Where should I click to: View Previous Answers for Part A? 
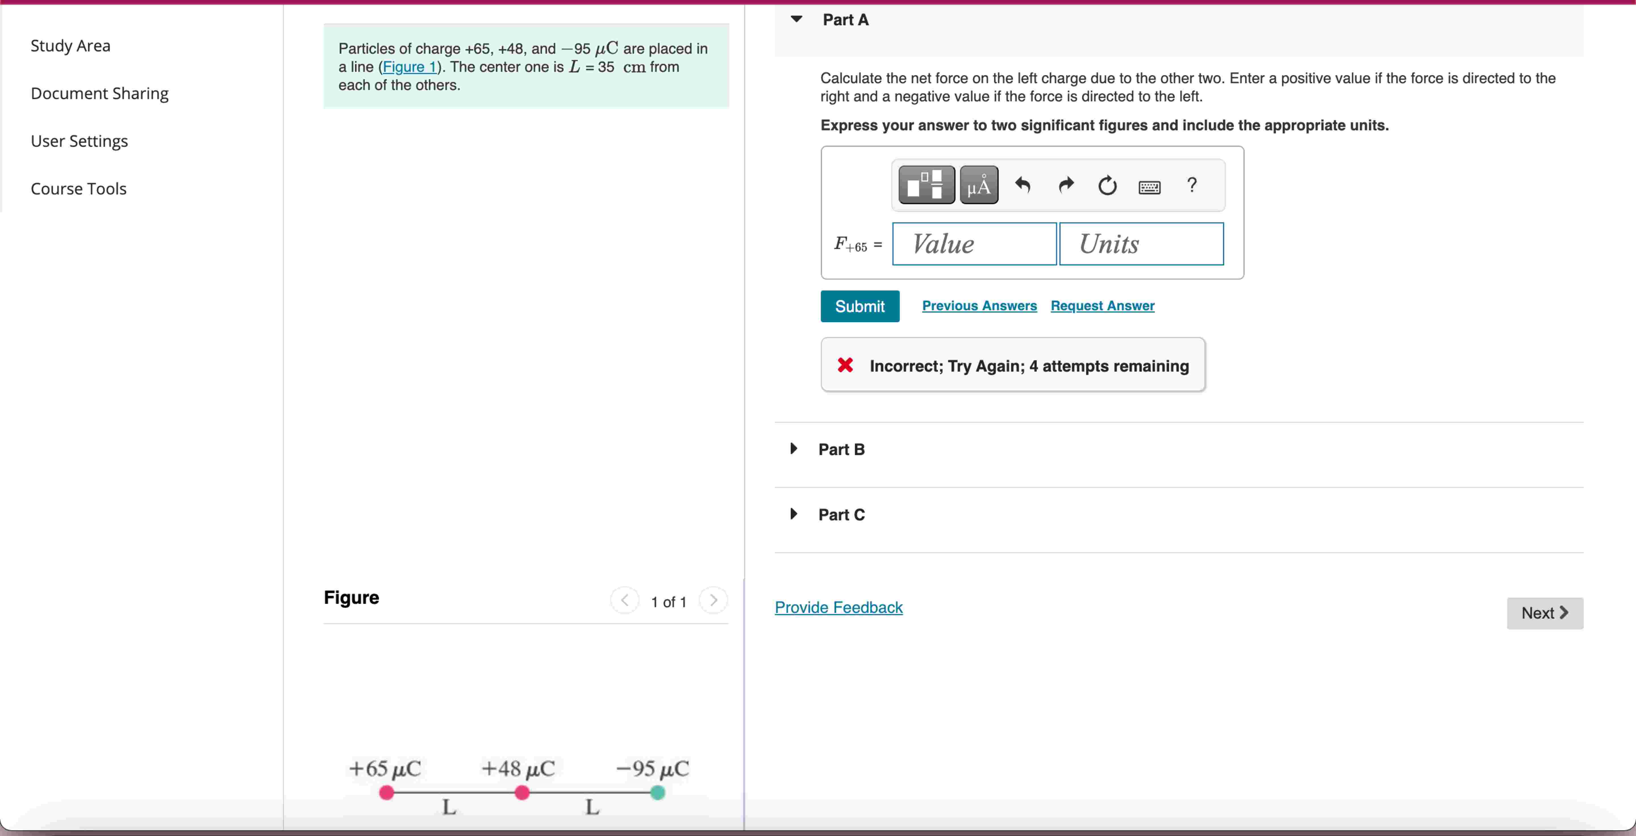pyautogui.click(x=979, y=306)
